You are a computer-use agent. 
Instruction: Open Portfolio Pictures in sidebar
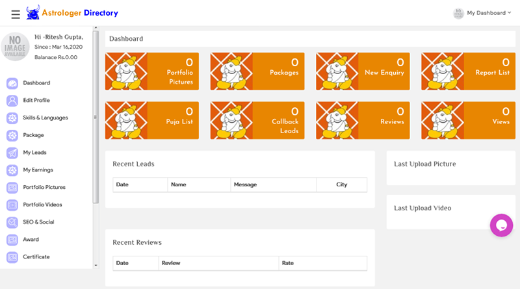pyautogui.click(x=44, y=187)
